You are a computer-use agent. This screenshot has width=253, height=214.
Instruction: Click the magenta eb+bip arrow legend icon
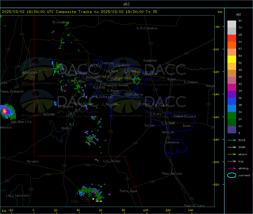(x=232, y=168)
